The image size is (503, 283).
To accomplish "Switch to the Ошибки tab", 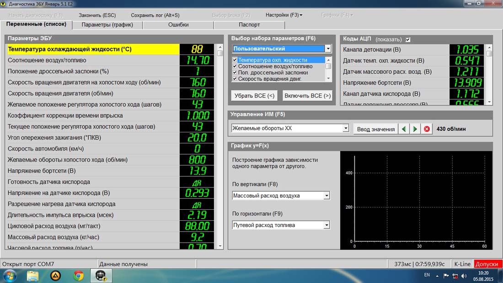I will point(178,25).
